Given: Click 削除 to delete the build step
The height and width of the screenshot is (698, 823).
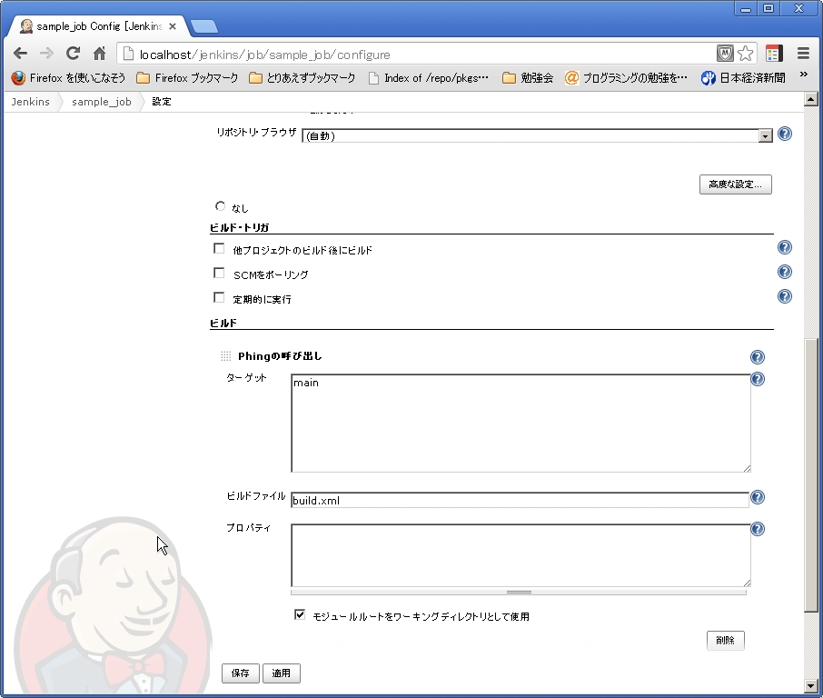Looking at the screenshot, I should pyautogui.click(x=726, y=640).
